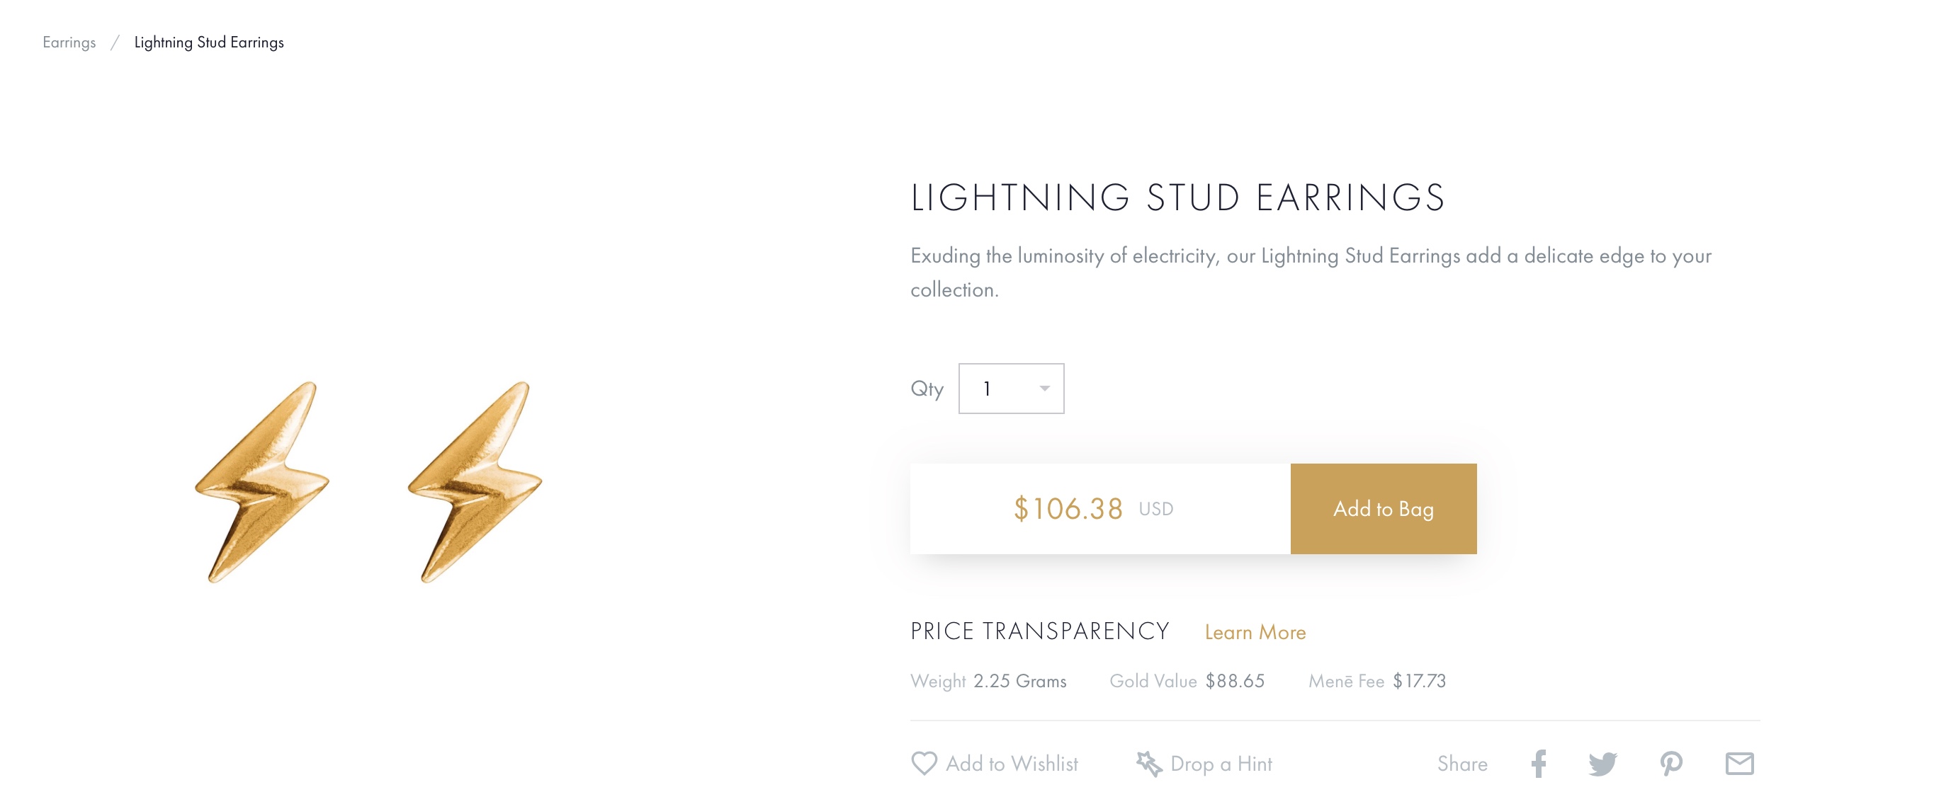The width and height of the screenshot is (1934, 792).
Task: Click the Drop a Hint wand icon
Action: tap(1148, 764)
